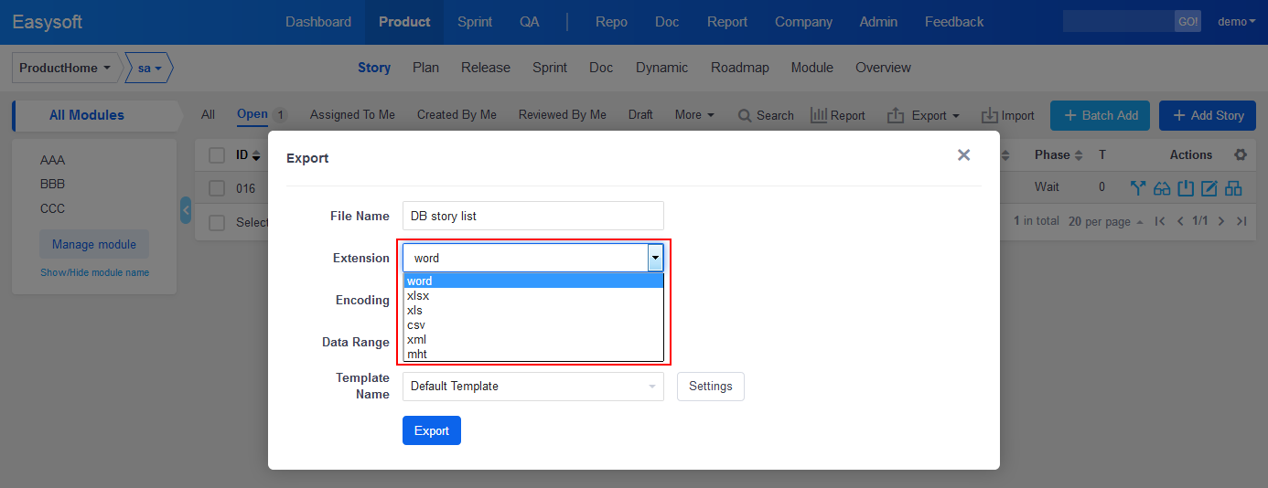Viewport: 1268px width, 488px height.
Task: Toggle the header select-all checkbox by ID
Action: (217, 155)
